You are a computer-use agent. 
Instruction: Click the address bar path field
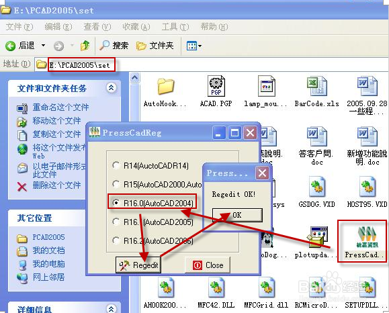[211, 65]
